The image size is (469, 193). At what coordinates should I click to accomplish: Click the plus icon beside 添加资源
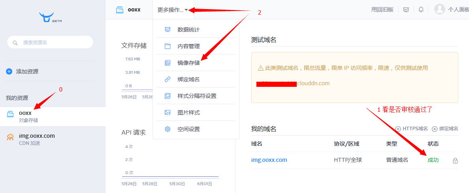9,71
